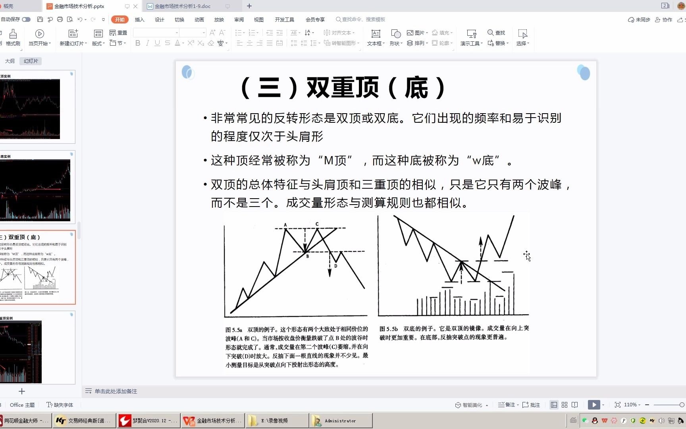Expand the quick access toolbar customize arrow

[x=103, y=19]
